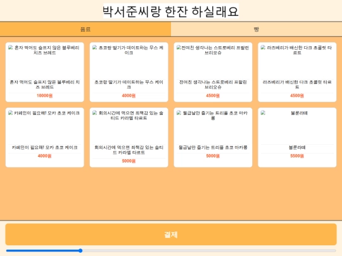Click the 박서준씨랑 한잔 하실래요 title

click(171, 11)
